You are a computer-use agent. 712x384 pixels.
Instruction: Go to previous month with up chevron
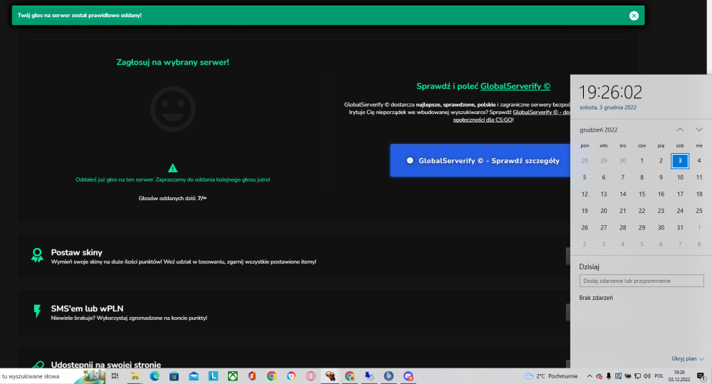pos(680,130)
